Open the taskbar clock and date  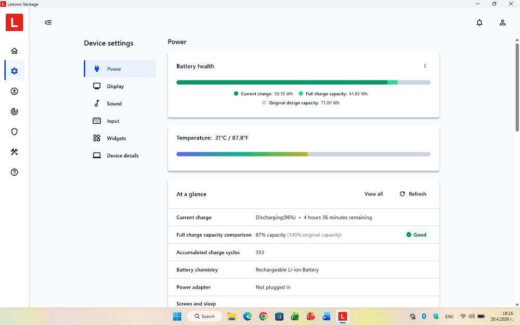pyautogui.click(x=502, y=316)
